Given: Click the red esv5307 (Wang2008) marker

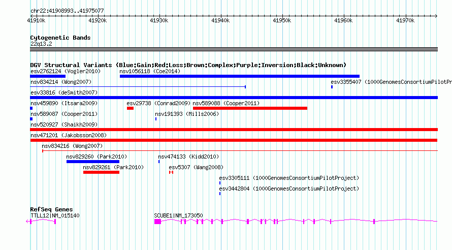Looking at the screenshot, I should coord(171,172).
